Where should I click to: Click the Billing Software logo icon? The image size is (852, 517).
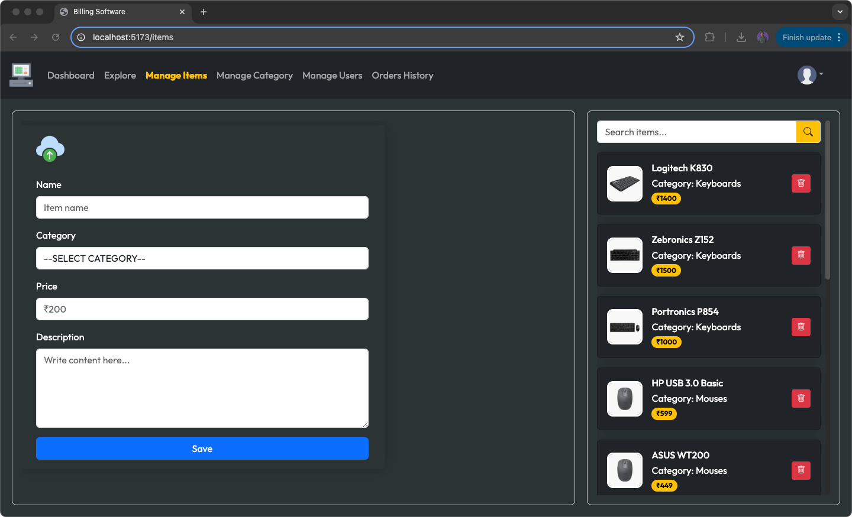[x=21, y=75]
